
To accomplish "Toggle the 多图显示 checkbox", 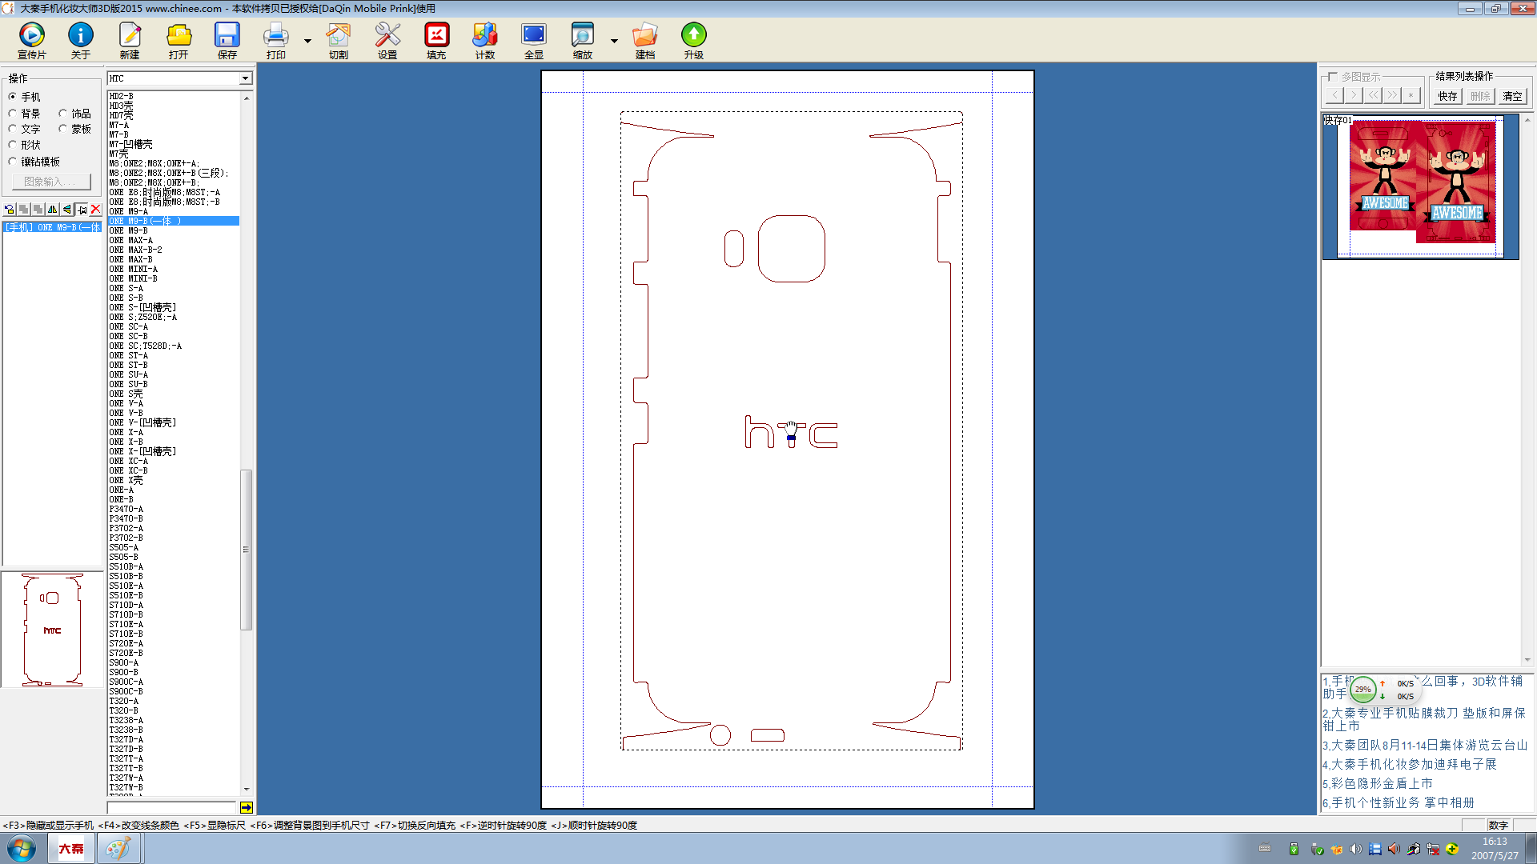I will (1332, 77).
